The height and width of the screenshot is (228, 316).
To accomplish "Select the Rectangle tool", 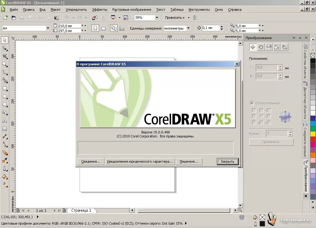I will click(x=5, y=88).
